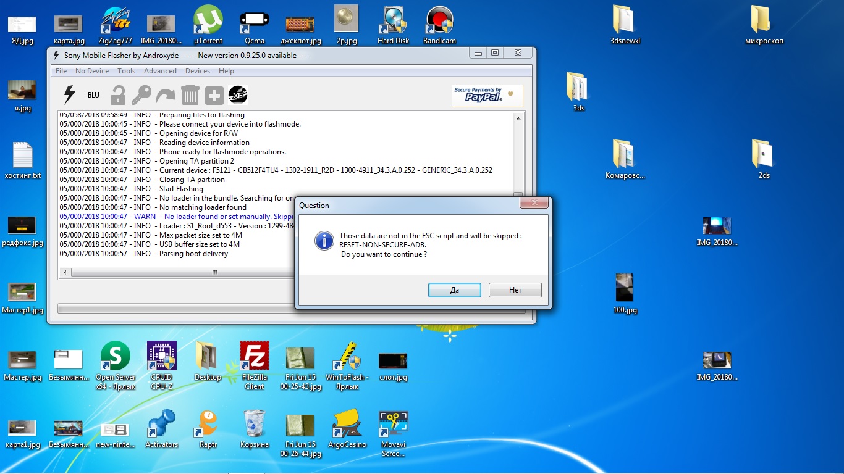Click the curved arrow icon in toolbar
Screen dimensions: 844x474
(166, 96)
